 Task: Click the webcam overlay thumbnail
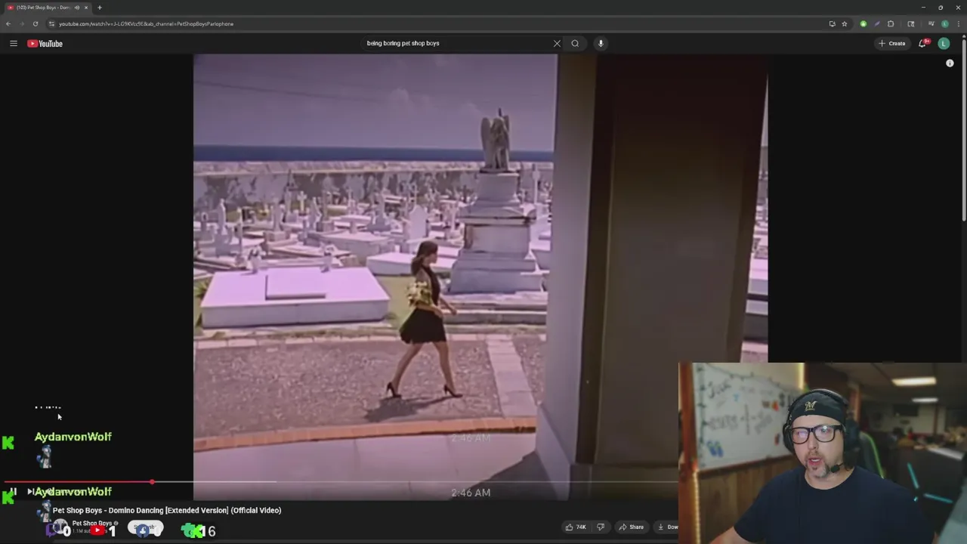click(822, 453)
